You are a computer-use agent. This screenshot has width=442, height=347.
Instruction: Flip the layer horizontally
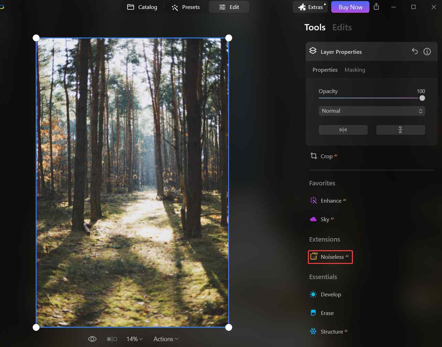(x=343, y=130)
